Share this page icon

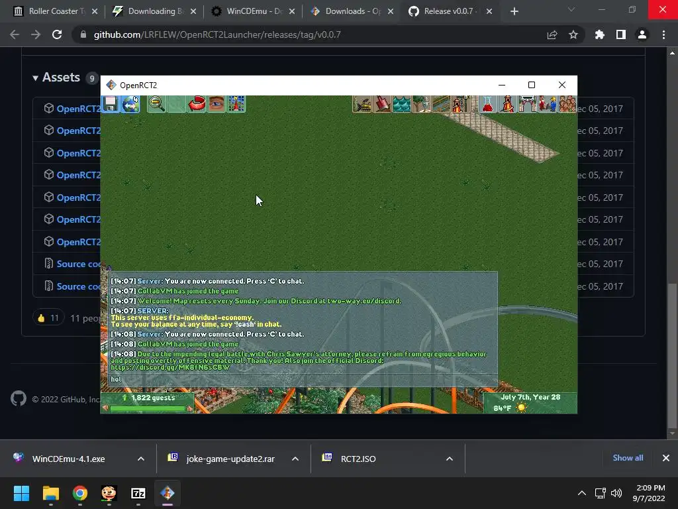click(x=552, y=34)
